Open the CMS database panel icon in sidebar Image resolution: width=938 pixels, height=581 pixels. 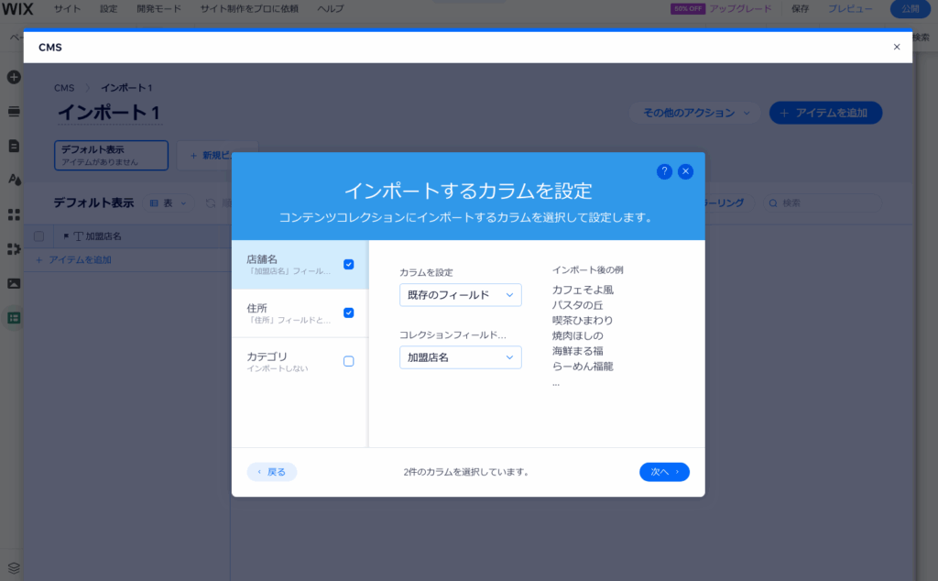[13, 319]
